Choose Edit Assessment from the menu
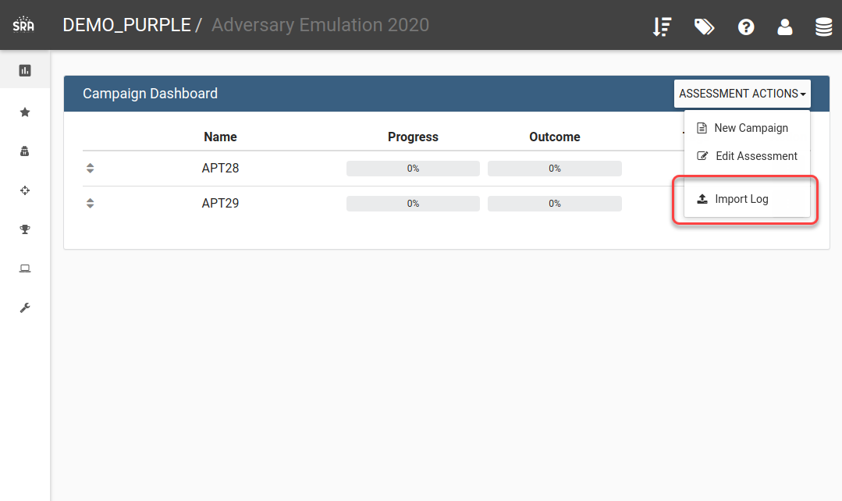This screenshot has width=842, height=501. 747,156
